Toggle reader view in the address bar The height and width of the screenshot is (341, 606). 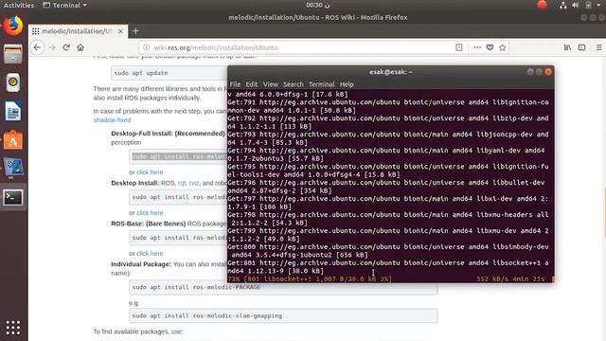pos(458,47)
